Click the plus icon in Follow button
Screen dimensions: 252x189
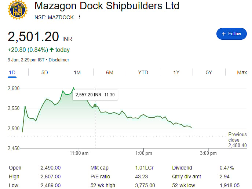coord(224,34)
